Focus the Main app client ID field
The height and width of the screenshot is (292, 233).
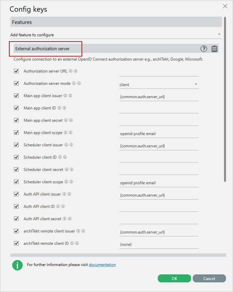(x=159, y=109)
